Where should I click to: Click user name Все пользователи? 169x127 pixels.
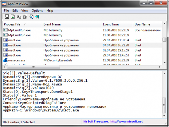[147, 30]
